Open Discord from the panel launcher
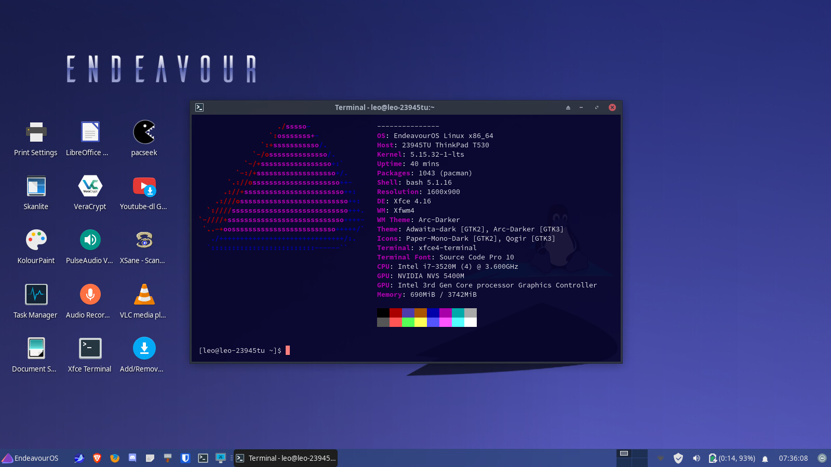Viewport: 831px width, 467px height. 132,458
